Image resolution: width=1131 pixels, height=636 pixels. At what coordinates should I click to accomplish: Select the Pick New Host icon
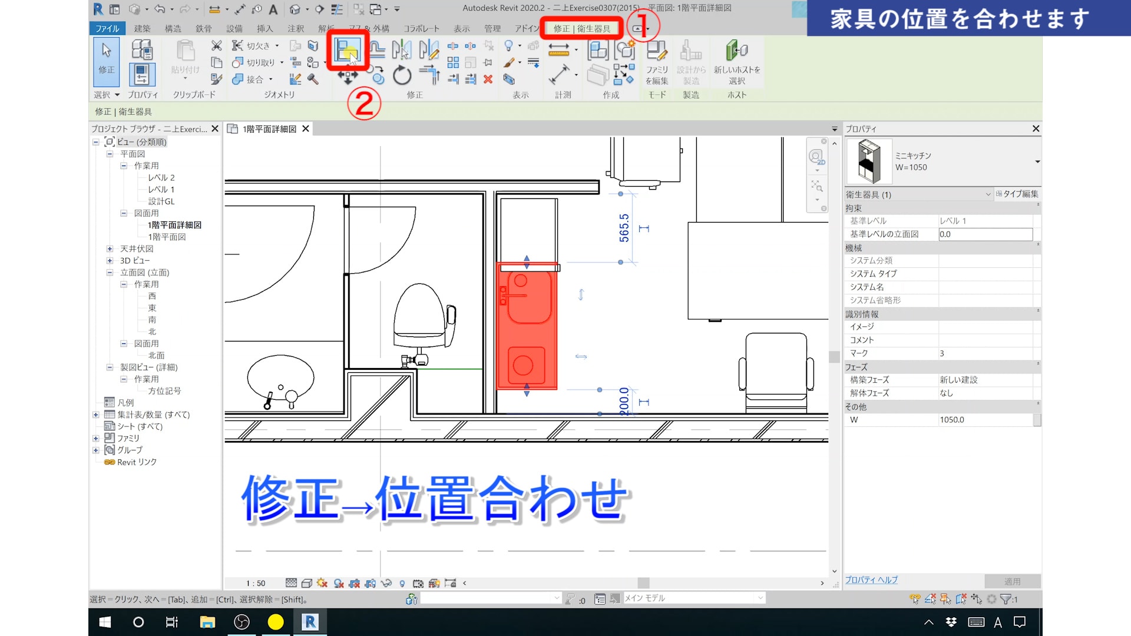[x=736, y=51]
